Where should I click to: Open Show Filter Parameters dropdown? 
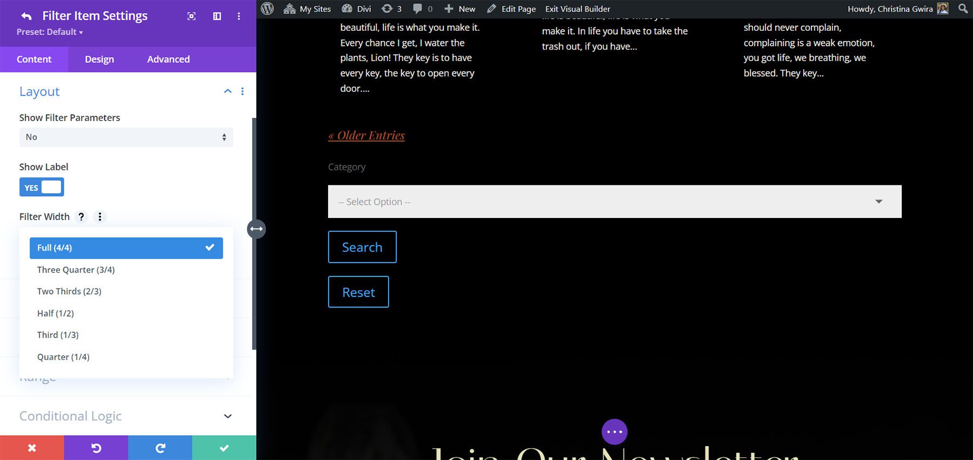pyautogui.click(x=126, y=137)
